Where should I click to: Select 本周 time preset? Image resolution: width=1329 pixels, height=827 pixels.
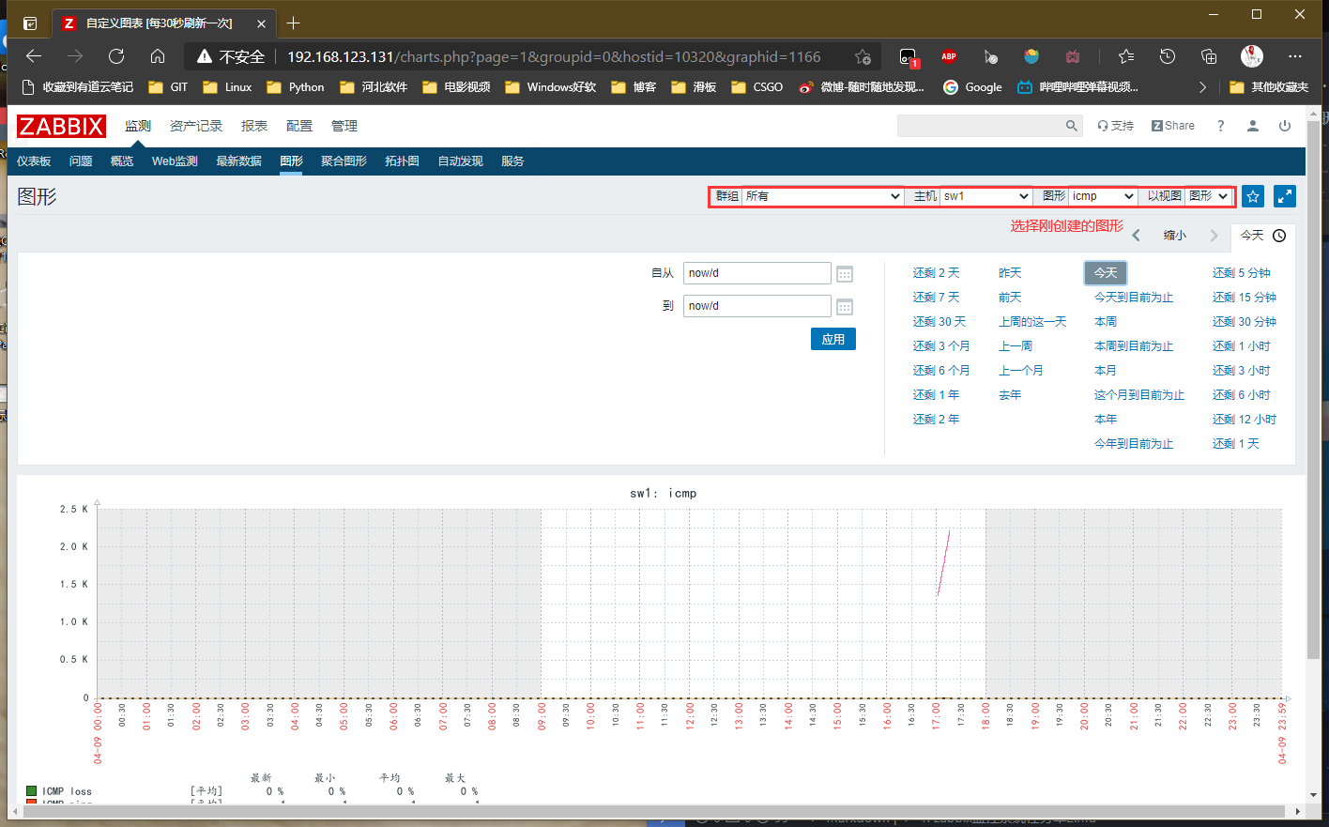tap(1106, 322)
